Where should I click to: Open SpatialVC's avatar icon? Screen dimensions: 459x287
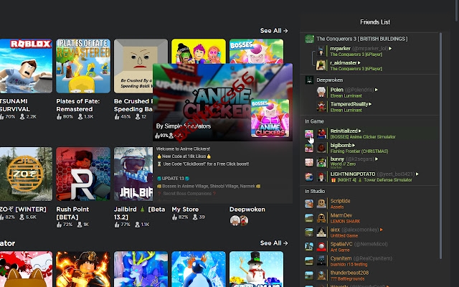click(321, 247)
